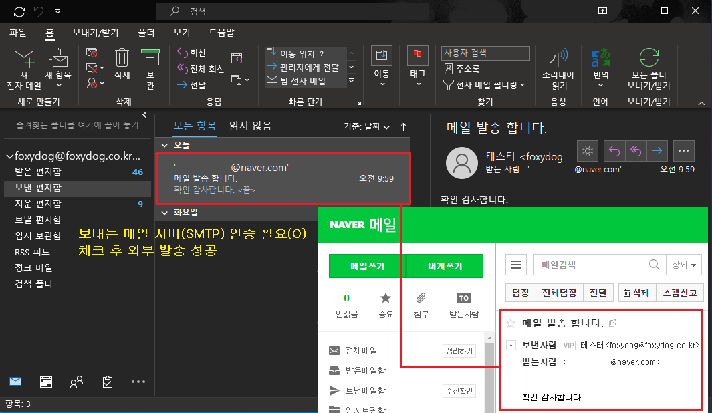
Task: Select quick step 팀 전자 메일
Action: click(306, 81)
